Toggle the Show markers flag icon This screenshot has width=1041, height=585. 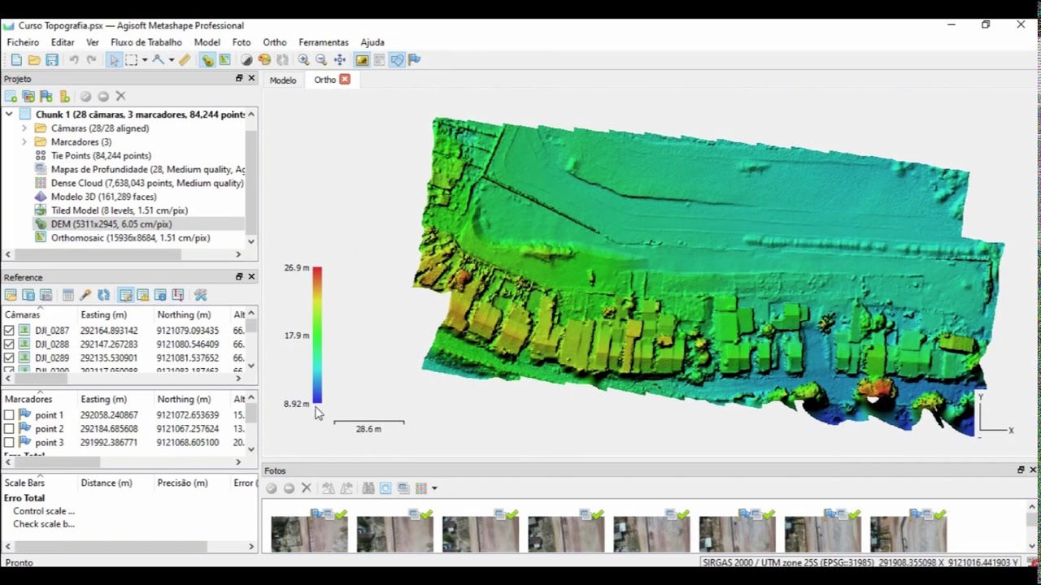(x=415, y=60)
